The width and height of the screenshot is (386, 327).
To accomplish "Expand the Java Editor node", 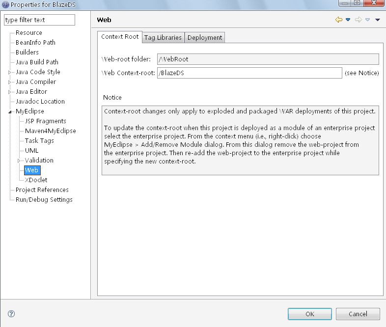I will click(x=10, y=92).
